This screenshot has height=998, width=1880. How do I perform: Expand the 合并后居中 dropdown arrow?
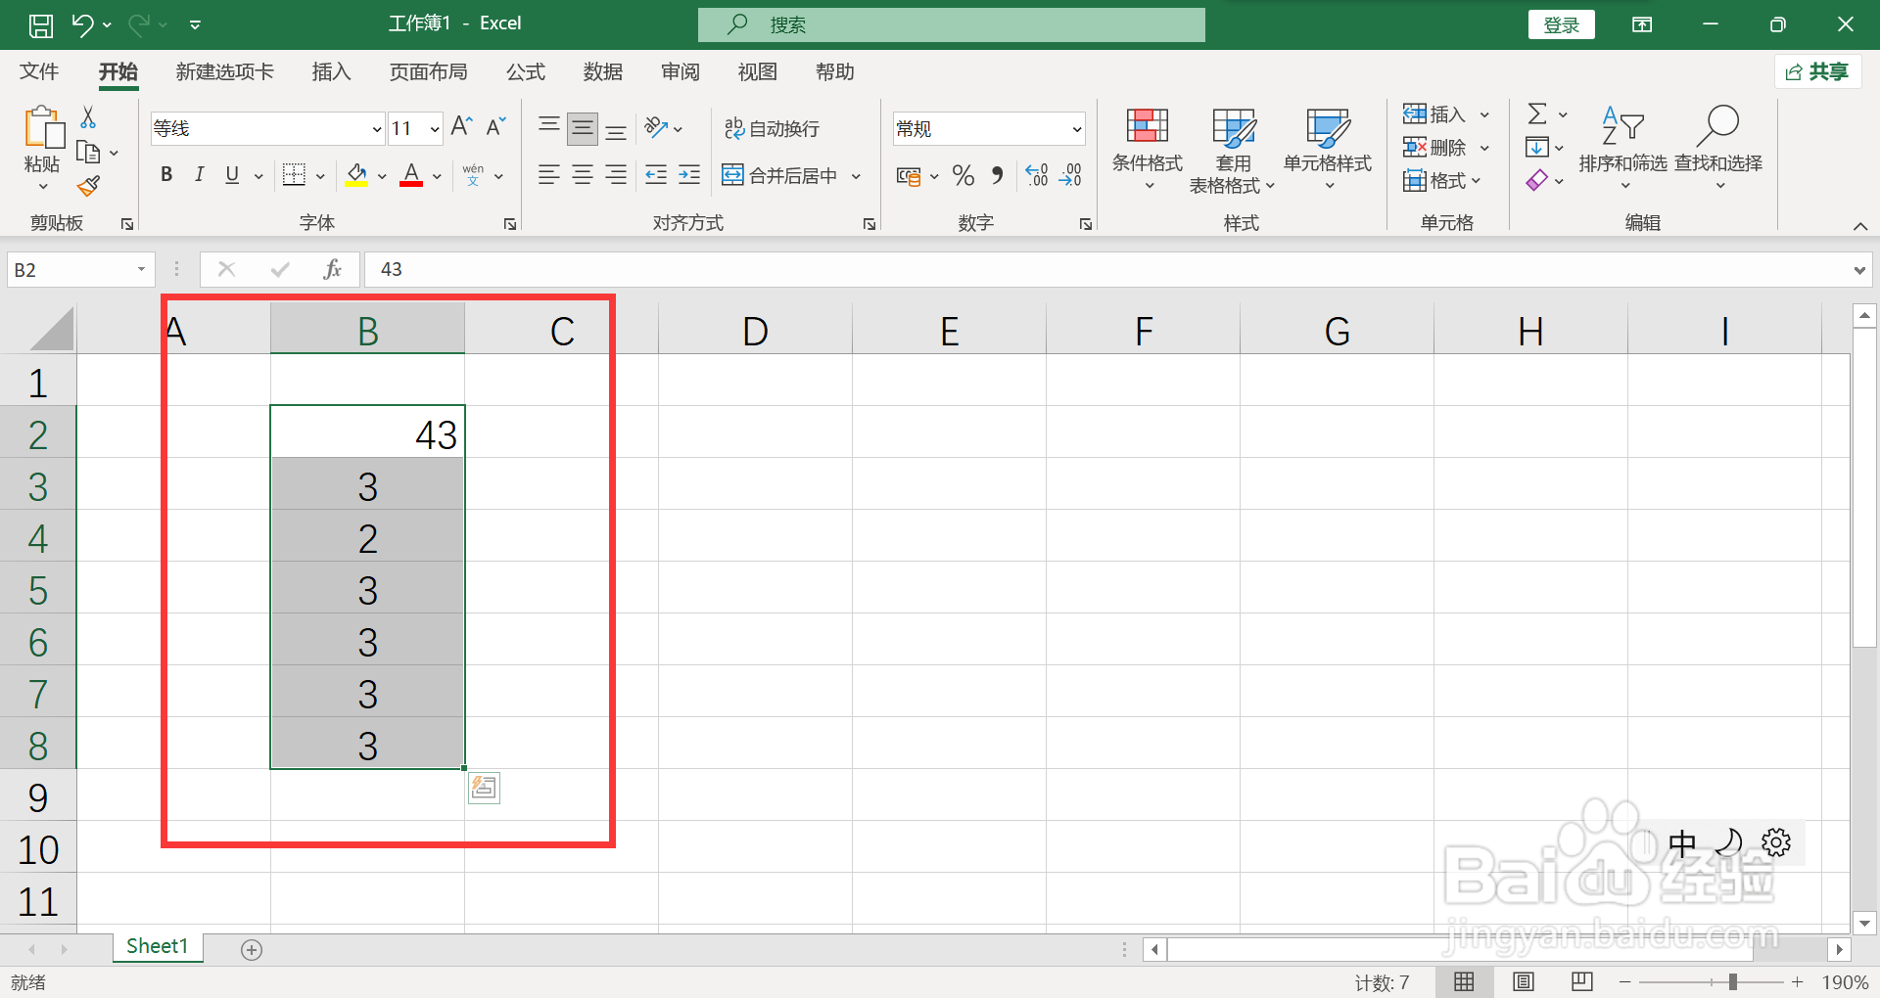[857, 176]
